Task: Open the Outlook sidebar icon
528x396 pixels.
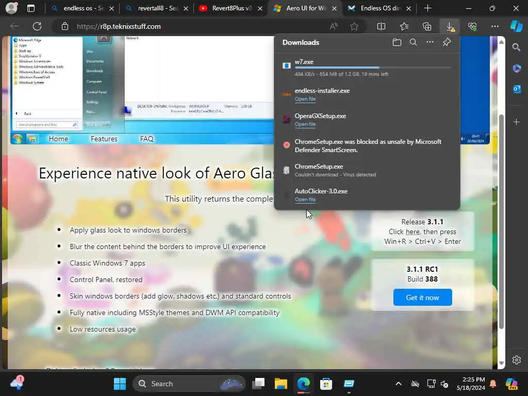Action: 517,89
